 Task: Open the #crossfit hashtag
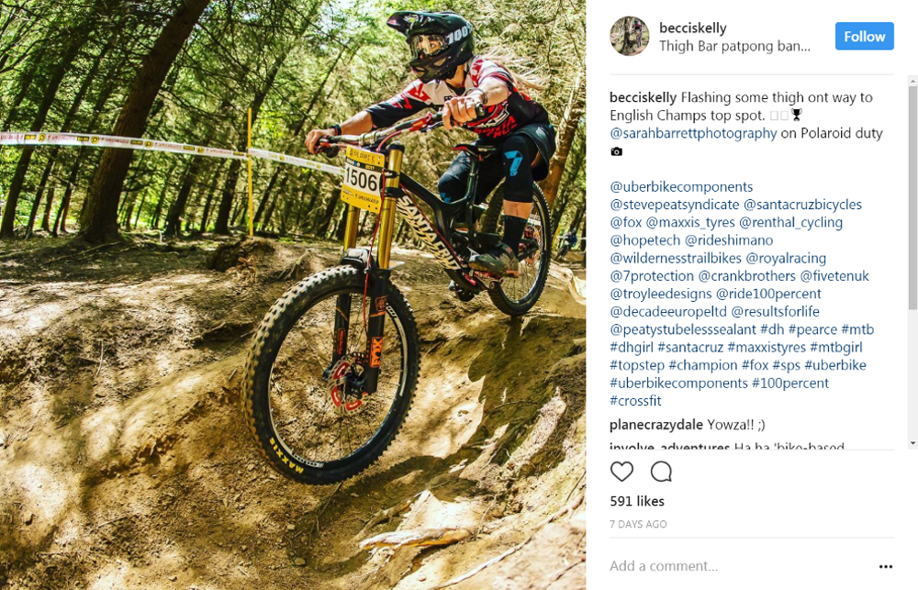coord(635,401)
